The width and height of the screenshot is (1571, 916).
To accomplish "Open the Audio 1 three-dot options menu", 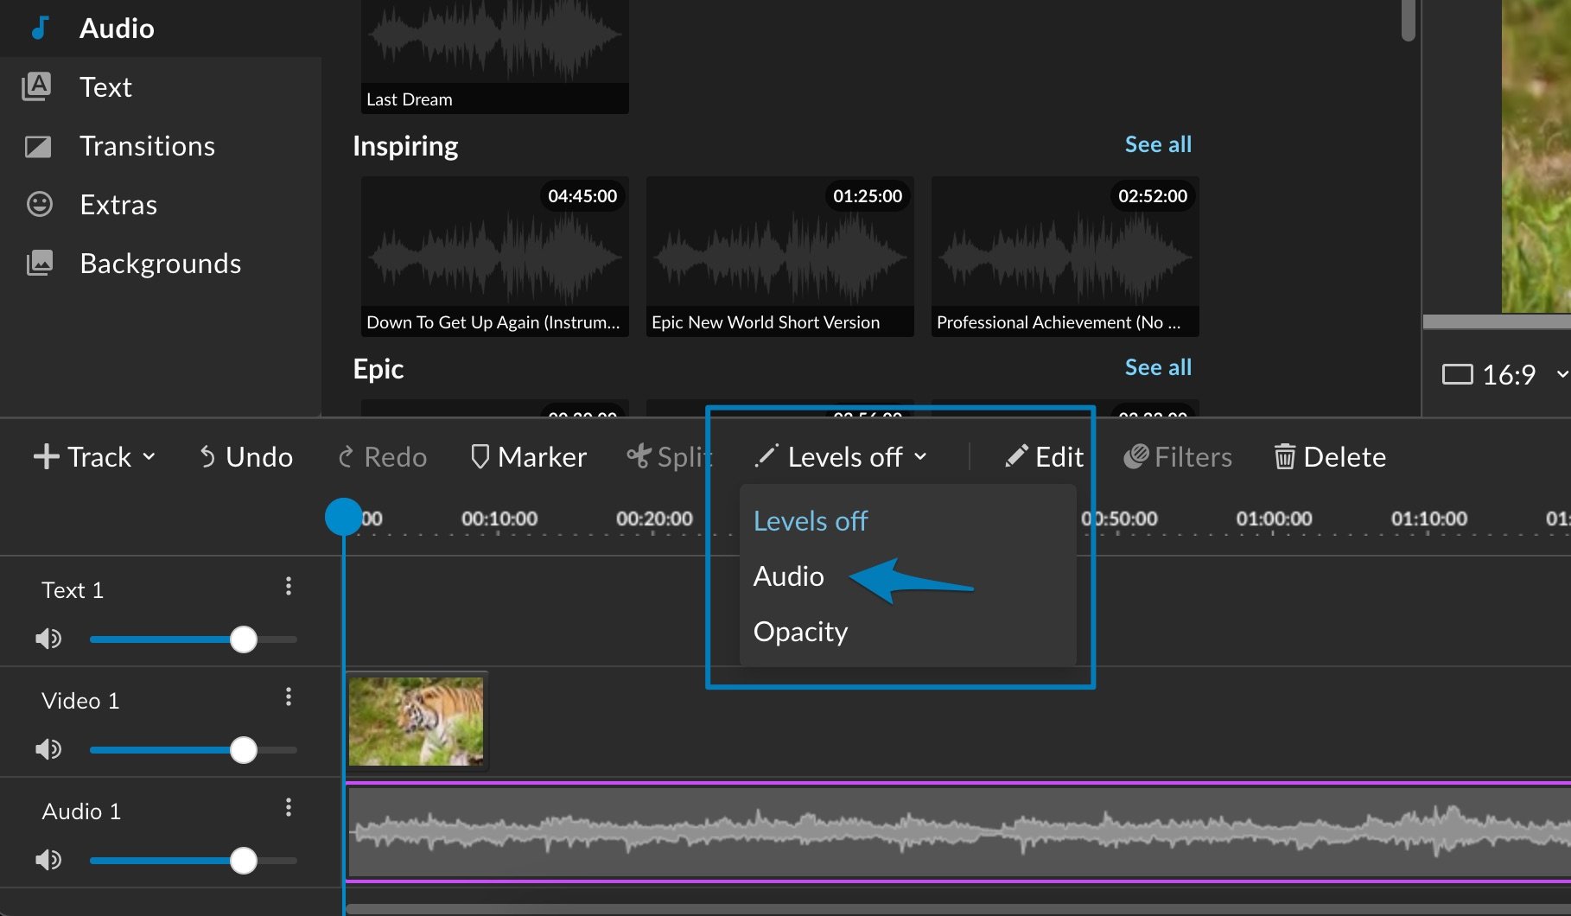I will (289, 807).
